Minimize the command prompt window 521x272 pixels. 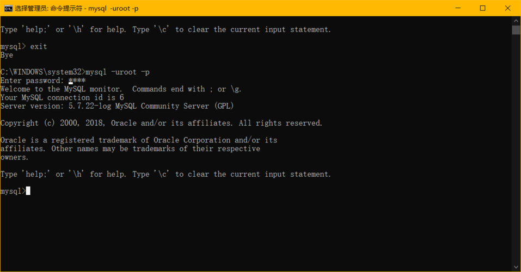(x=457, y=8)
